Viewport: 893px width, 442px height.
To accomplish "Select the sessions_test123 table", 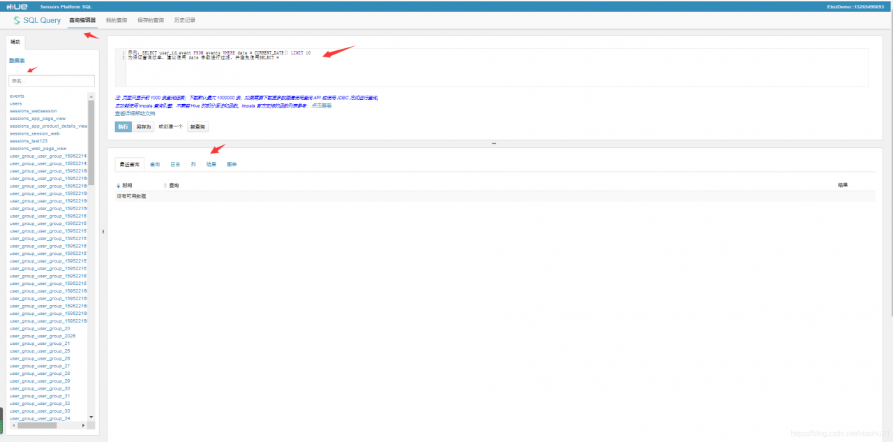I will (x=29, y=141).
